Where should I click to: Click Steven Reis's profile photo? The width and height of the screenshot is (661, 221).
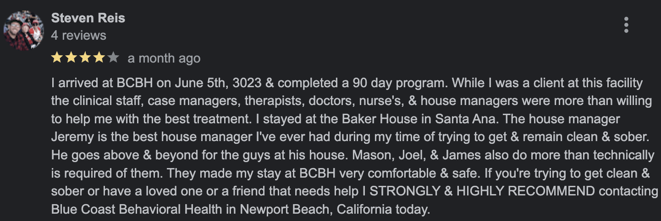click(x=23, y=31)
